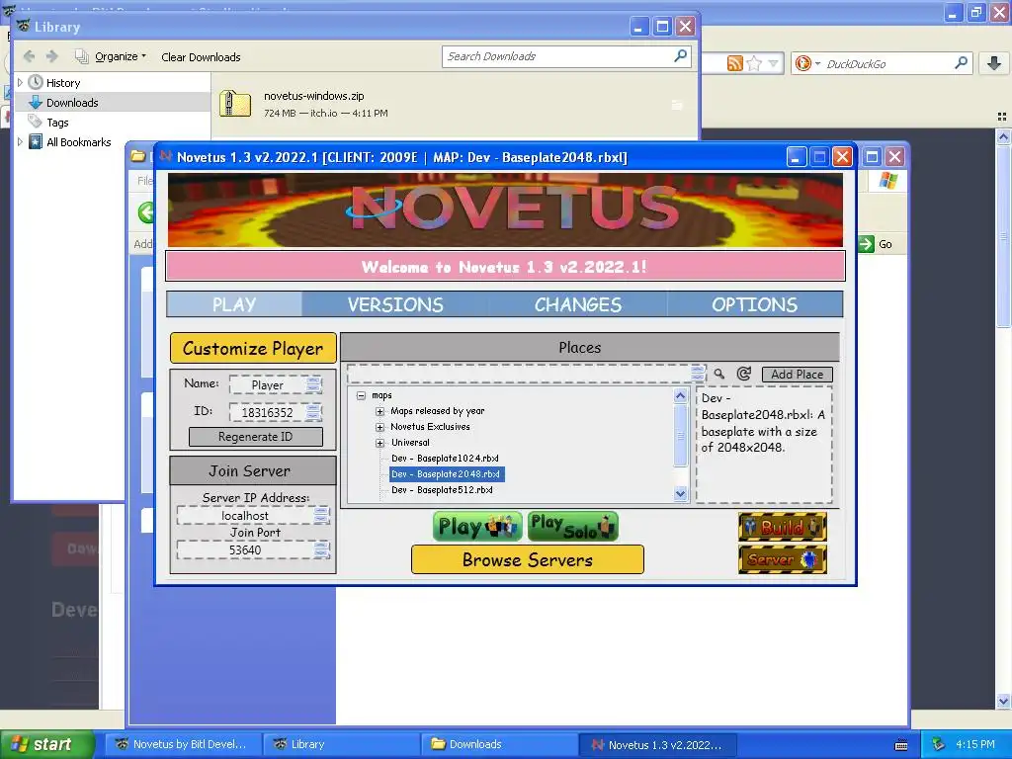The width and height of the screenshot is (1012, 759).
Task: Switch to Library taskbar item
Action: tap(340, 744)
